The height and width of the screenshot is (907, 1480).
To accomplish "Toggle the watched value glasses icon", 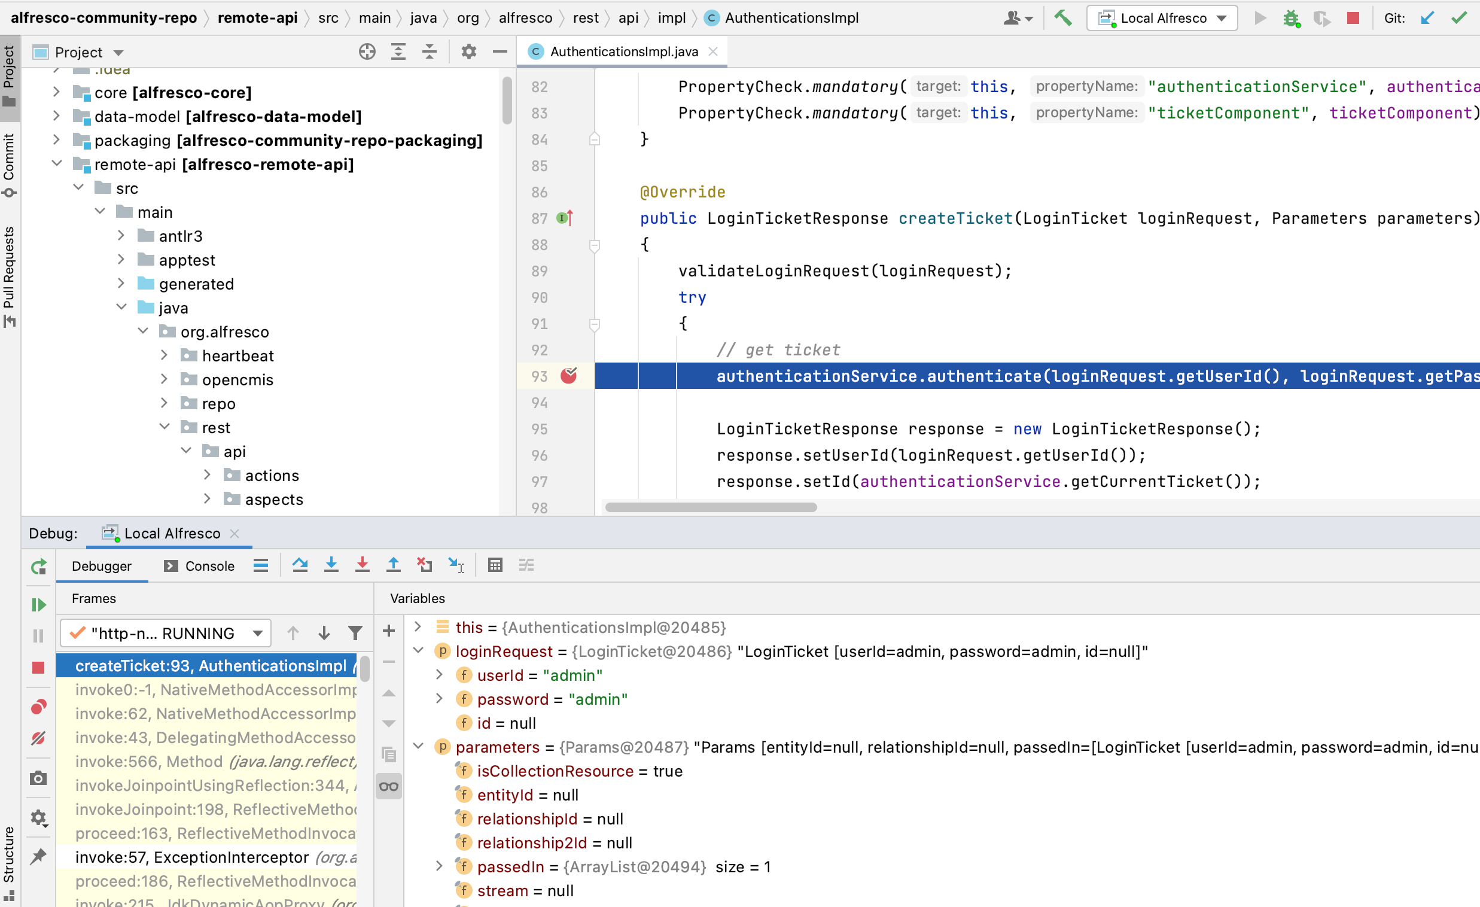I will click(389, 786).
